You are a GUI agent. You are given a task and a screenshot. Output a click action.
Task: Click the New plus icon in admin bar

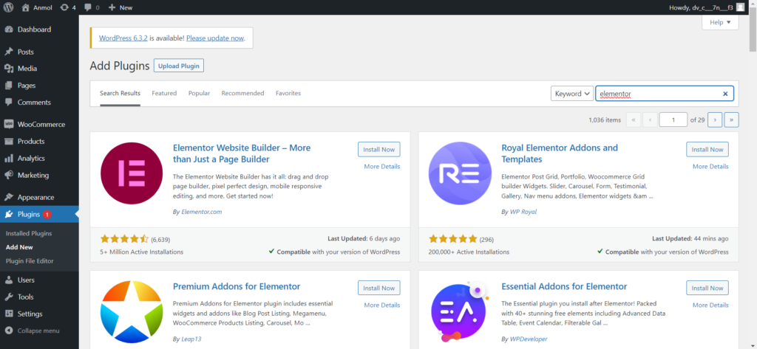[112, 7]
